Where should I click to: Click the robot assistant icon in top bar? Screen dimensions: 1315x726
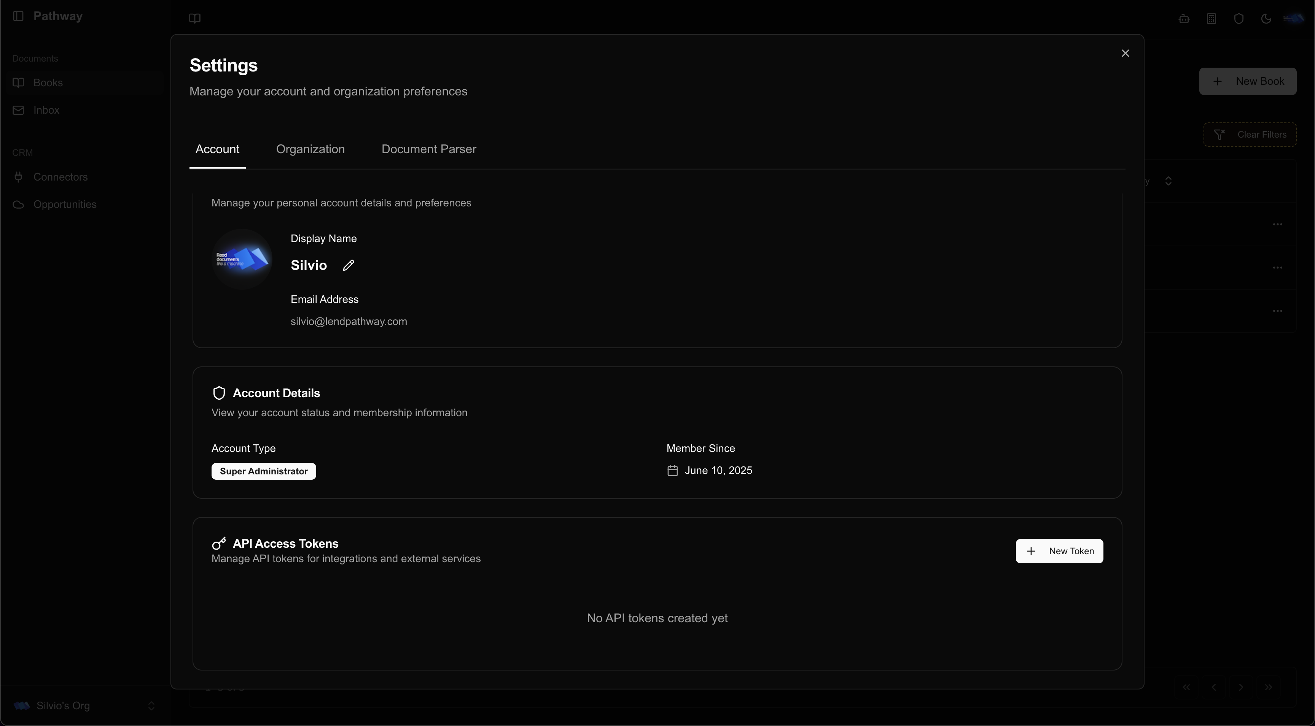(1184, 19)
